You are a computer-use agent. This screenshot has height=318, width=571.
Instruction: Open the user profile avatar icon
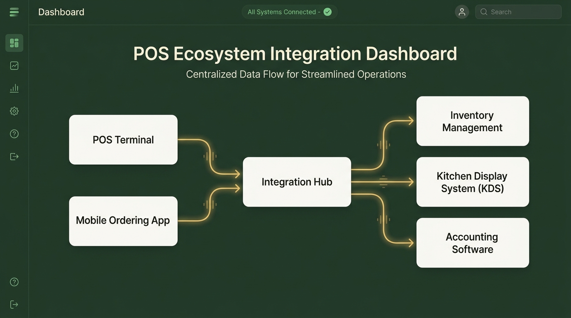(461, 12)
